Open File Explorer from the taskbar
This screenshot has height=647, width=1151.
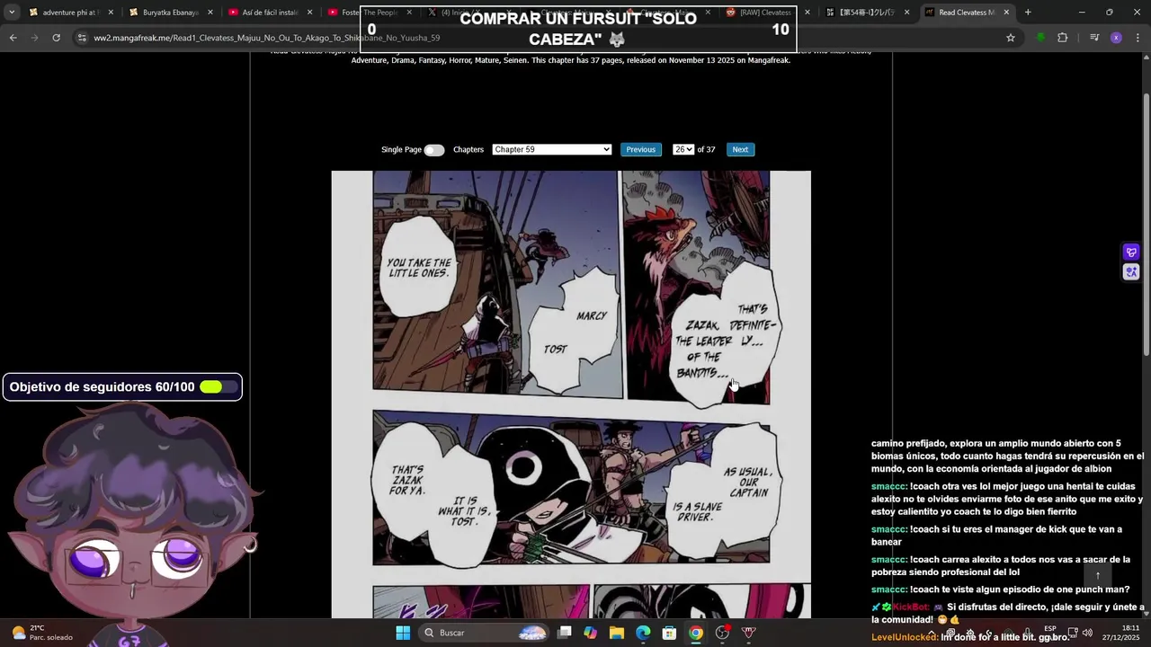(616, 633)
